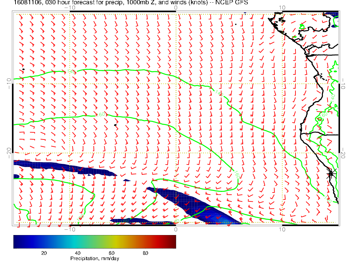Click the black asterisk marker on the coastline
The image size is (349, 269).
coord(331,174)
